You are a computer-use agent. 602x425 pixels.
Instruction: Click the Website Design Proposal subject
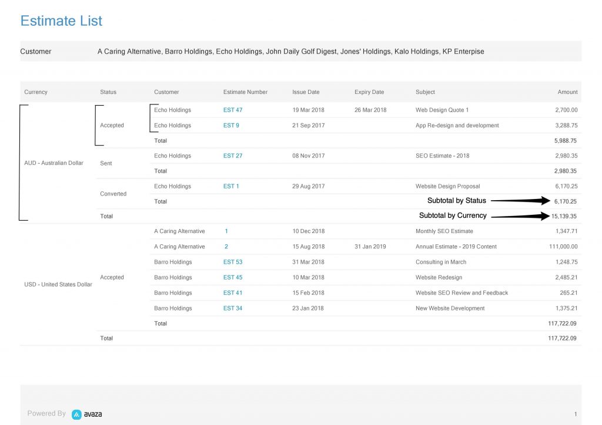click(x=447, y=186)
